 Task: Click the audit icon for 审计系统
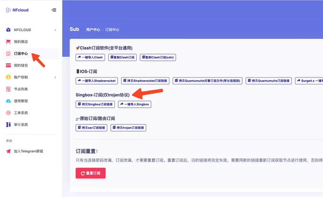tap(8, 124)
